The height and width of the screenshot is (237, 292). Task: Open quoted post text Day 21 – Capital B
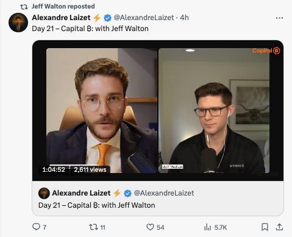97,205
